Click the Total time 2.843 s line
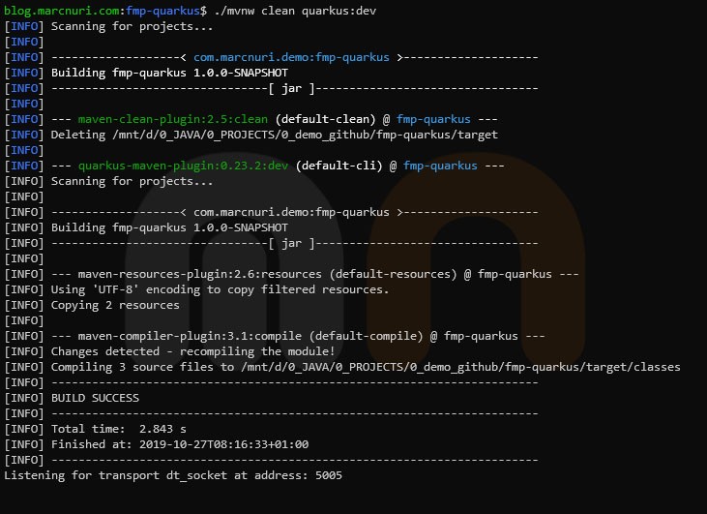The width and height of the screenshot is (707, 514). click(x=95, y=429)
